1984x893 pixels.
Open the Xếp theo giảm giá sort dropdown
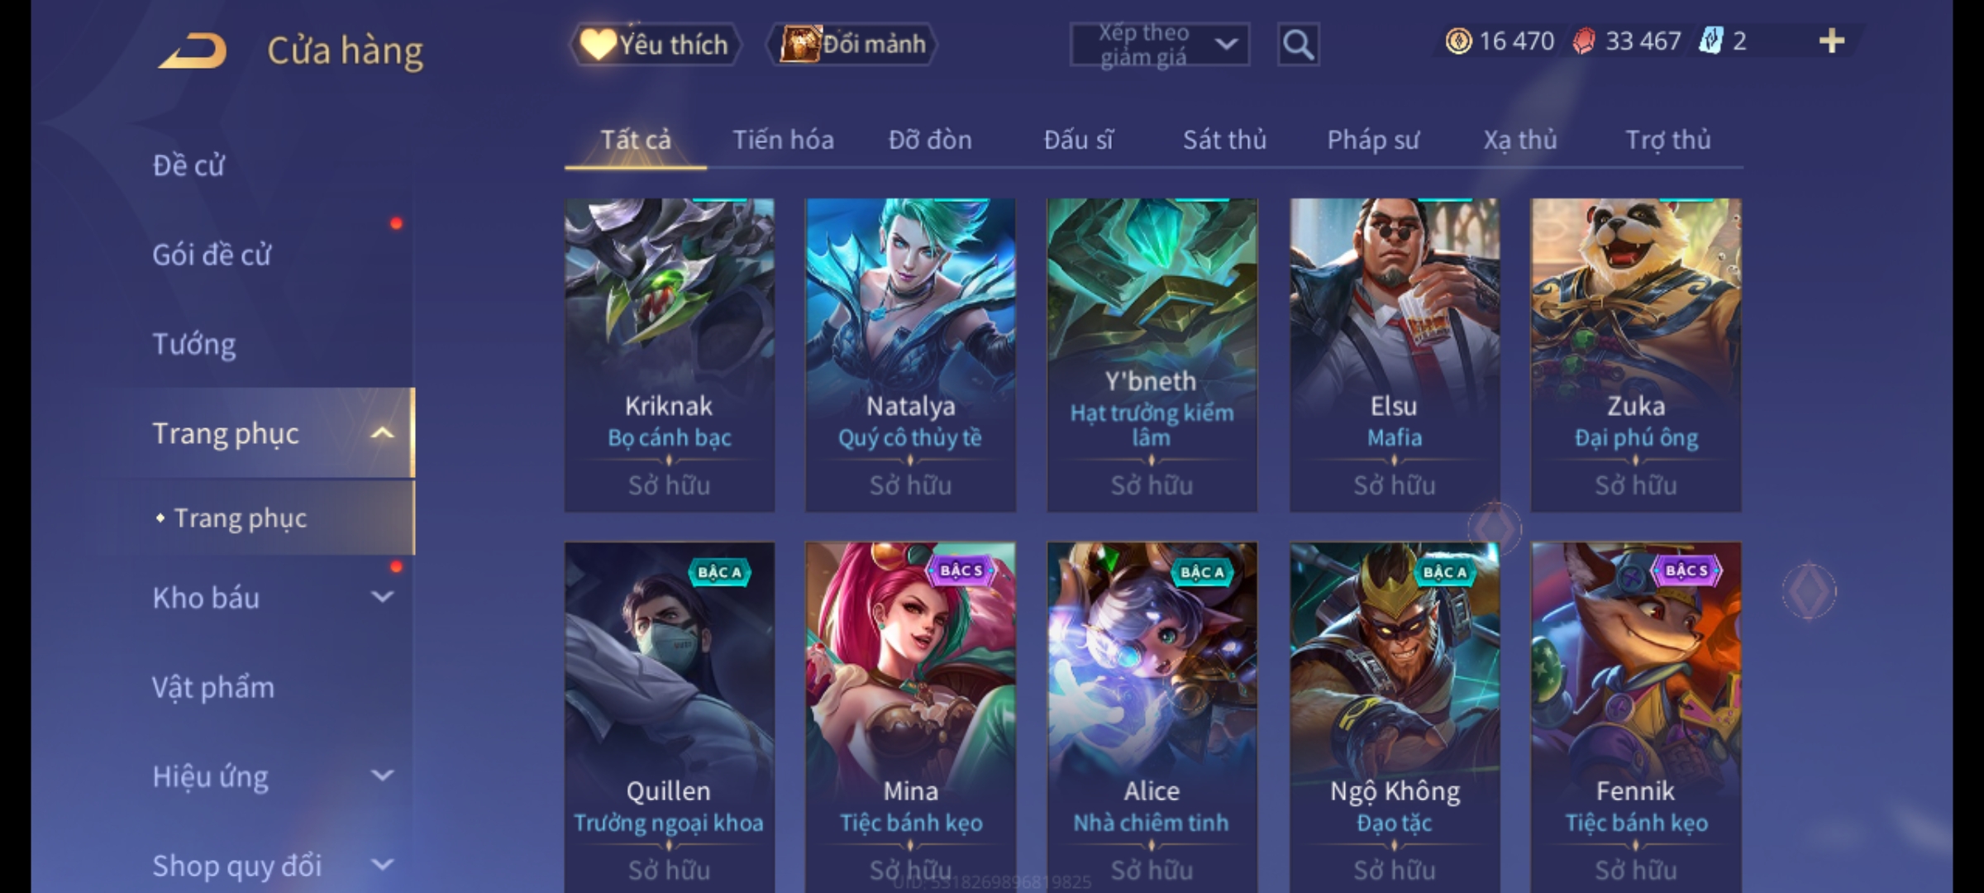[1159, 45]
